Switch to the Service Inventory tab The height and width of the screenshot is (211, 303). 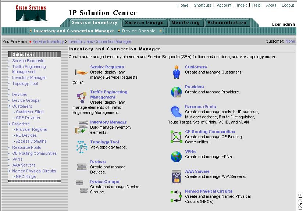click(x=95, y=23)
